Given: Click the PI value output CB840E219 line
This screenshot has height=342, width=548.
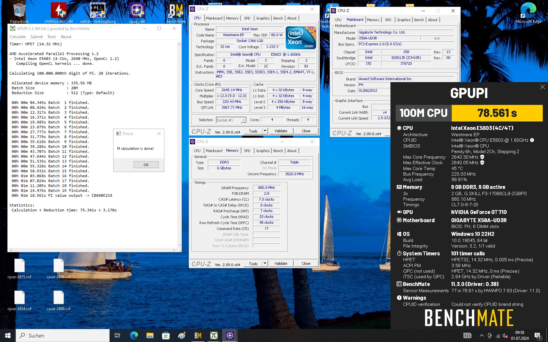Looking at the screenshot, I should pyautogui.click(x=62, y=195).
